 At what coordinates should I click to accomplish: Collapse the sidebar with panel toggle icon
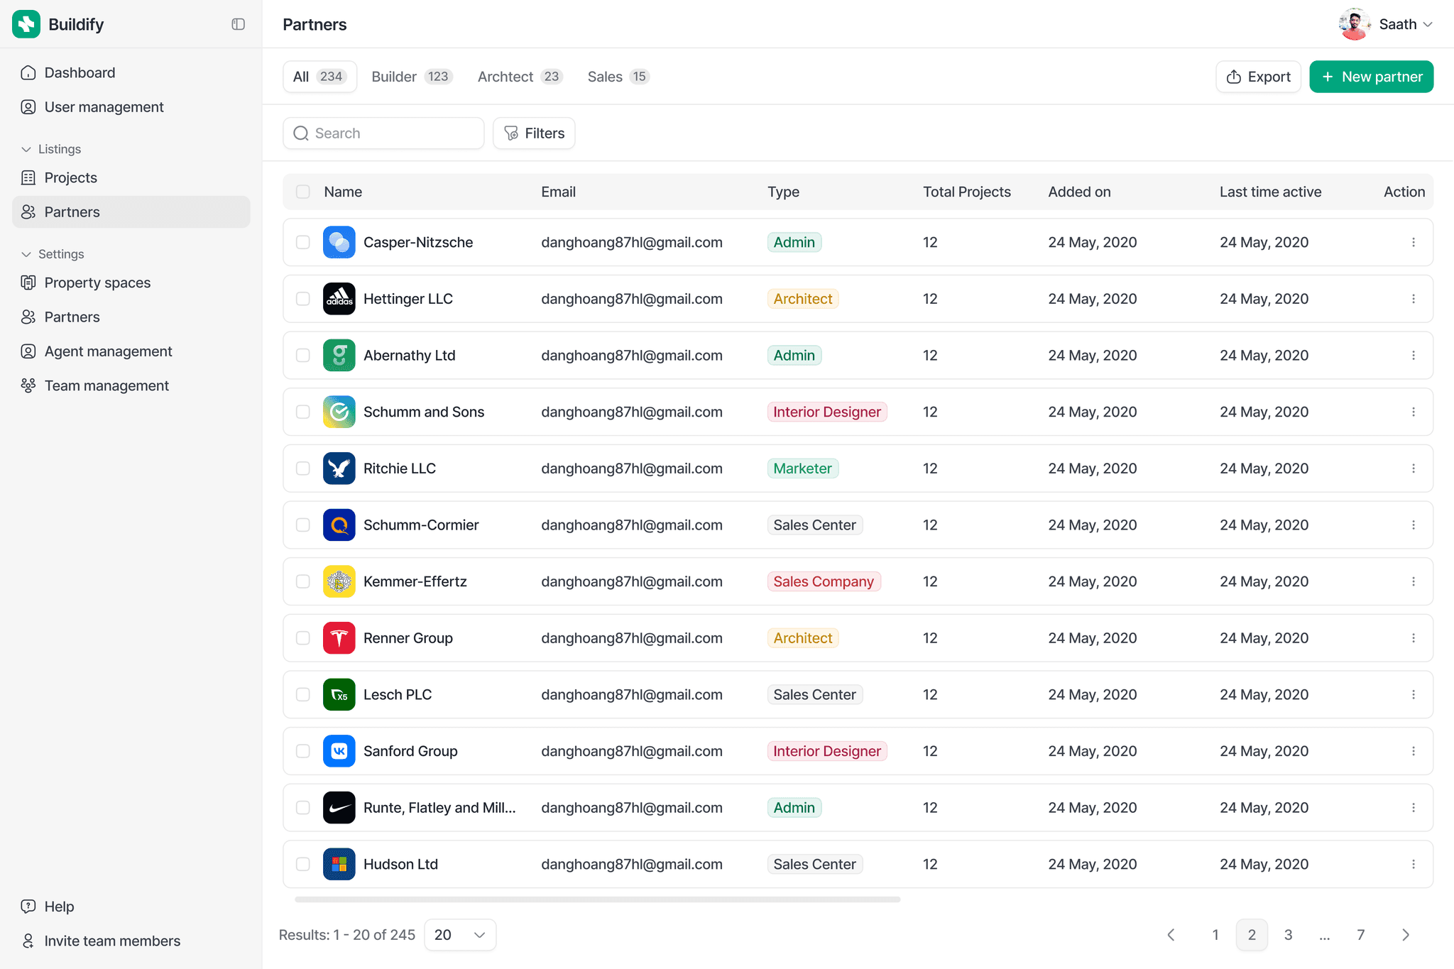coord(237,23)
